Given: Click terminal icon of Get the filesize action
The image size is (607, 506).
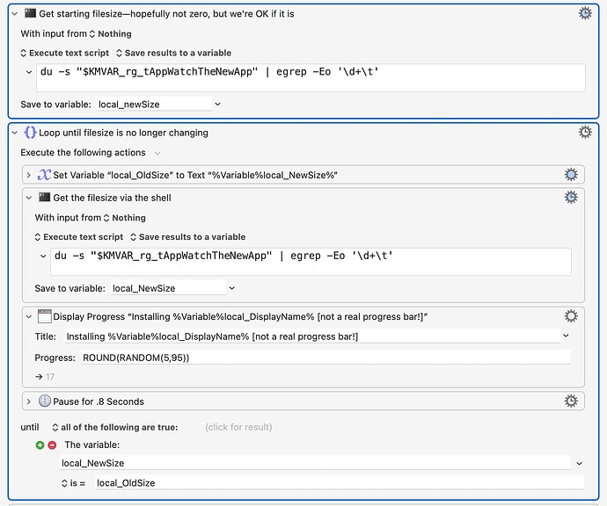Looking at the screenshot, I should 45,198.
